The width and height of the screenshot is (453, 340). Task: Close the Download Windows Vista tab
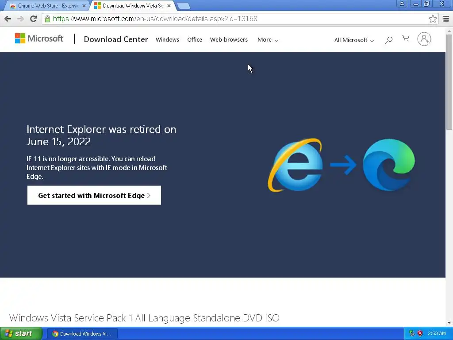169,5
